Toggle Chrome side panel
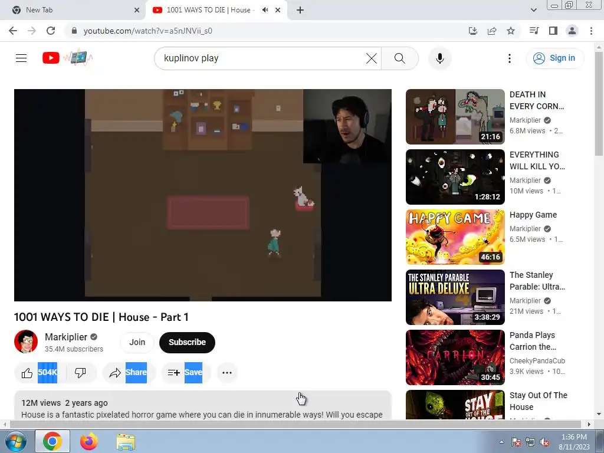This screenshot has width=604, height=453. point(553,31)
